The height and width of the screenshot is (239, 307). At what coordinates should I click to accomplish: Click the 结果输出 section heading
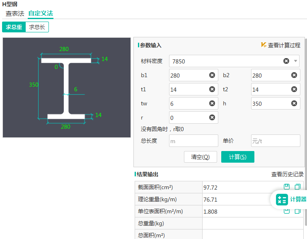point(147,174)
